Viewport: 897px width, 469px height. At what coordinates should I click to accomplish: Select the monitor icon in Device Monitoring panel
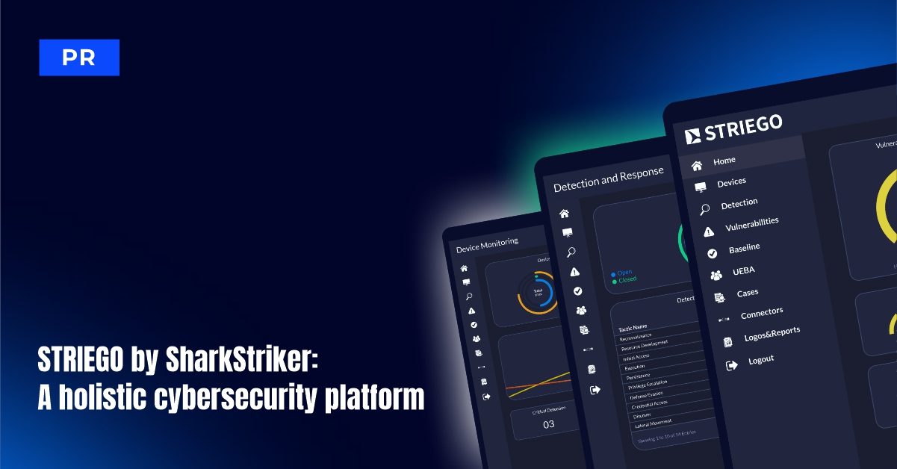click(466, 282)
